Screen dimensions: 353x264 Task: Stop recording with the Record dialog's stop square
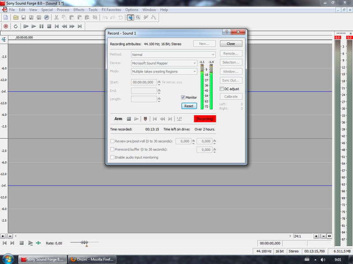coord(129,119)
